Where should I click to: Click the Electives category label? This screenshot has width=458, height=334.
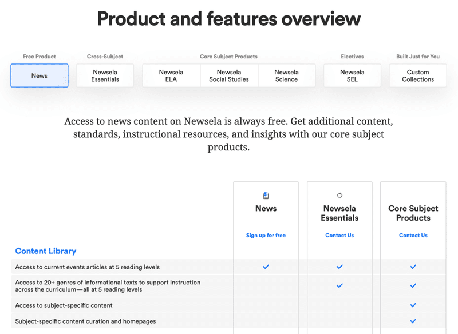352,57
